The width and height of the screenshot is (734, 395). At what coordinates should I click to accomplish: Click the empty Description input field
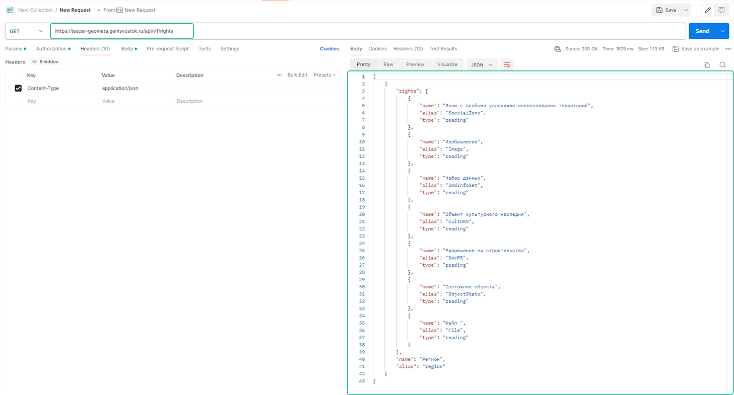pos(256,101)
